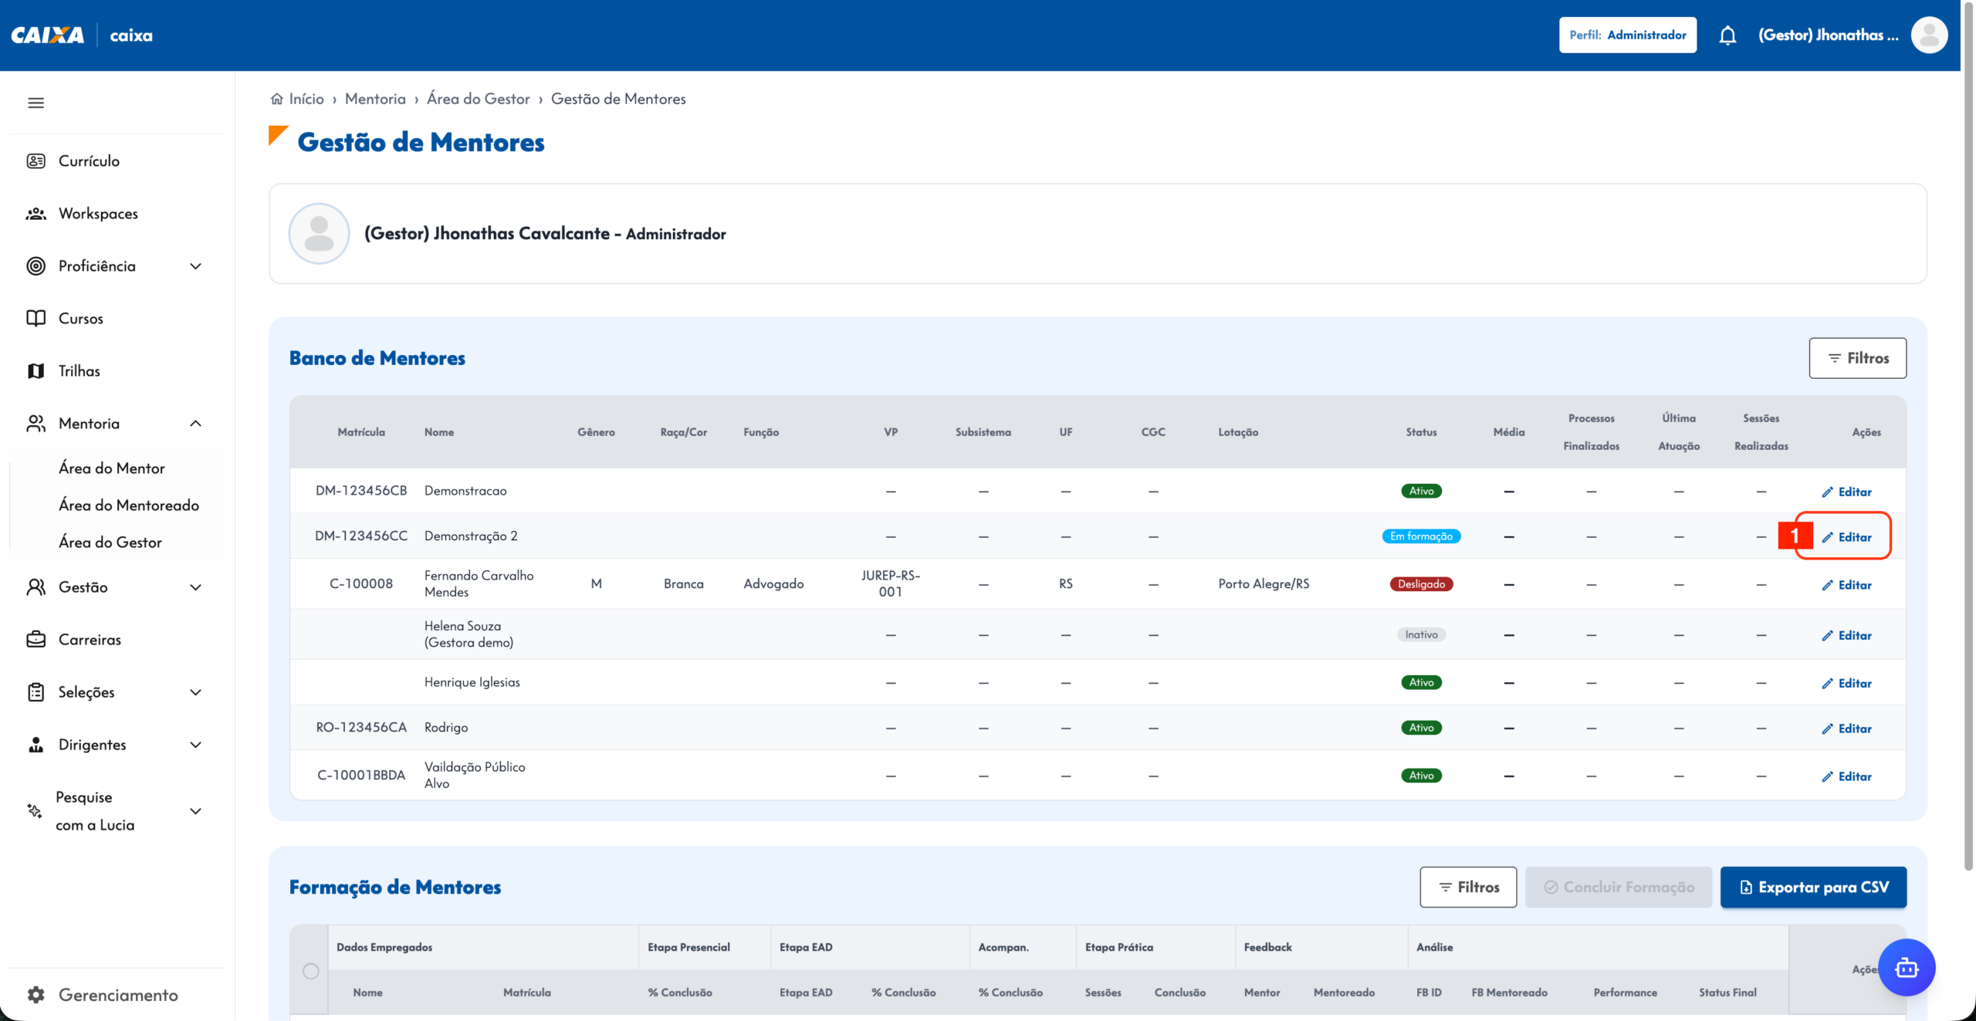
Task: Select the radio circle in Formação table header
Action: pos(311,970)
